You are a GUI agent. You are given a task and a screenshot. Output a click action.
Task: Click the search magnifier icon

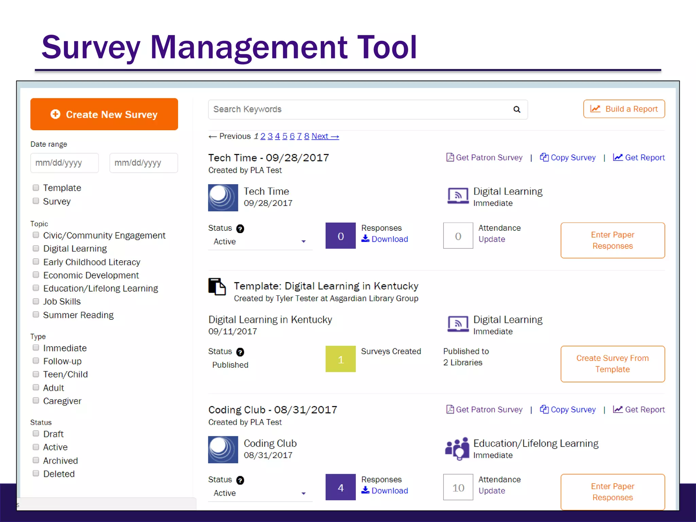click(517, 109)
